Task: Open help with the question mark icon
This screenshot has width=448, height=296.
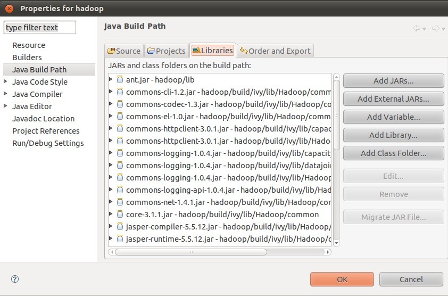Action: 15,279
